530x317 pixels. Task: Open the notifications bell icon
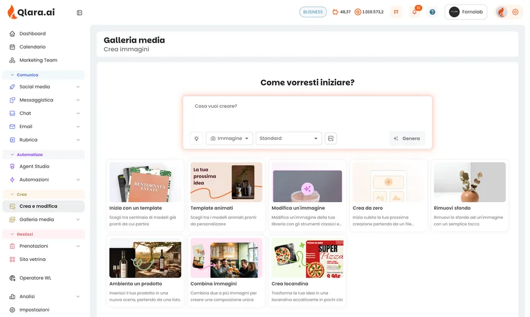tap(414, 12)
